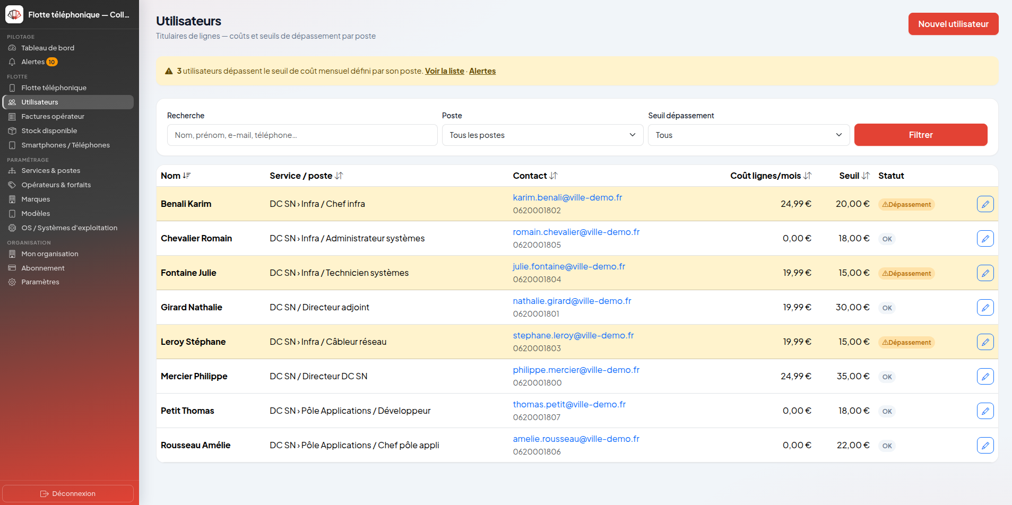Open Services & postes in the sidebar
The height and width of the screenshot is (505, 1012).
click(68, 170)
